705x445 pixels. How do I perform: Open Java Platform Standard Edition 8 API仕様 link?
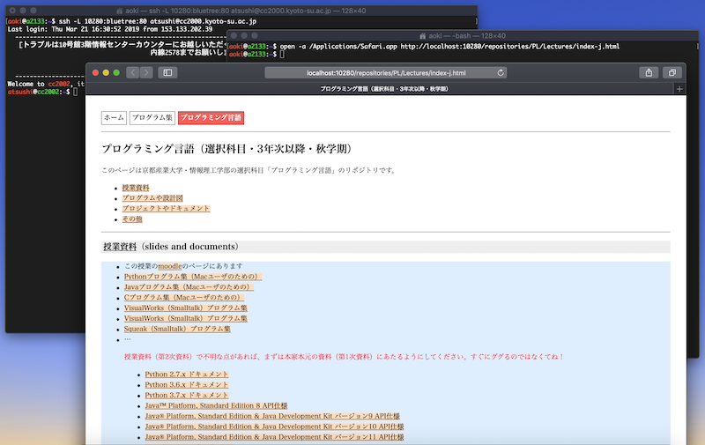216,405
